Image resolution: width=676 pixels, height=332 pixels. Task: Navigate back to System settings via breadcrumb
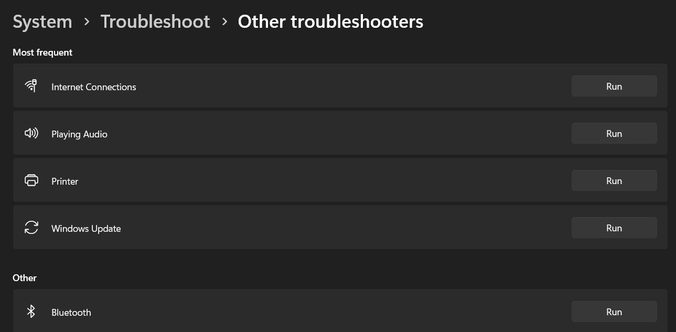[42, 22]
